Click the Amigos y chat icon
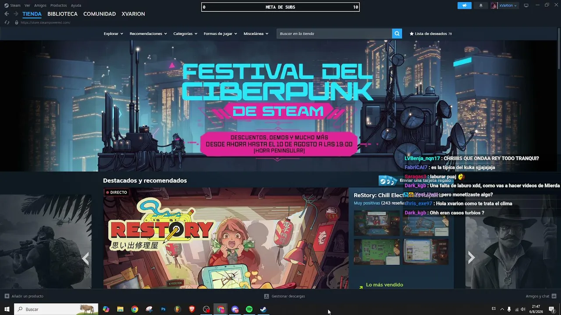The height and width of the screenshot is (315, 561). click(554, 296)
